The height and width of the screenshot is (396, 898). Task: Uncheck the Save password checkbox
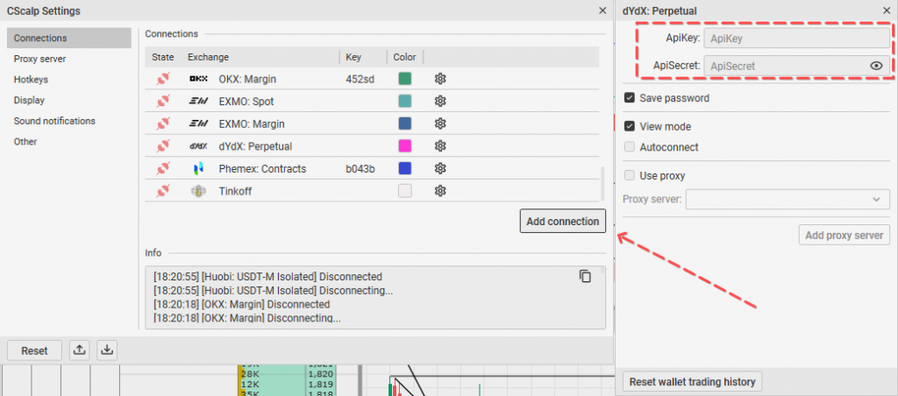630,98
